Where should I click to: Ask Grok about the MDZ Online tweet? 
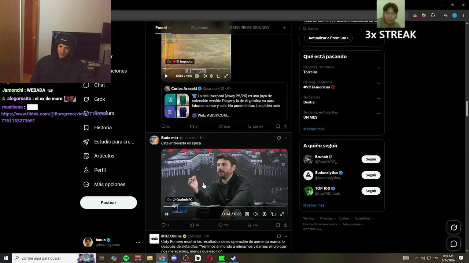pyautogui.click(x=279, y=236)
